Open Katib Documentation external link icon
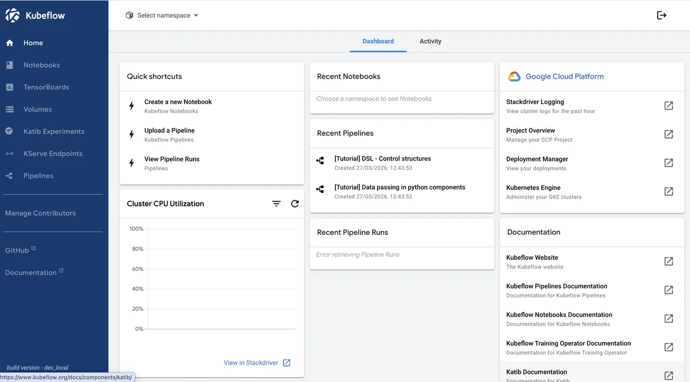This screenshot has width=690, height=382. (669, 376)
